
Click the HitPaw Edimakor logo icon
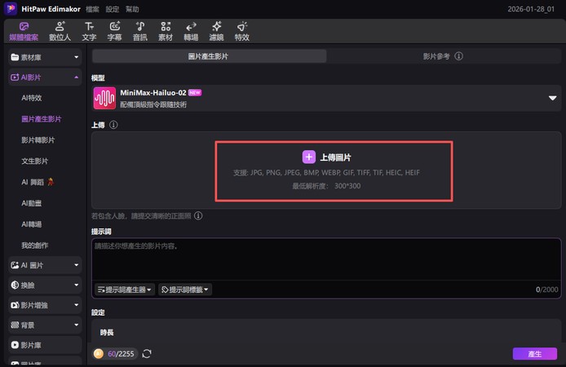[x=11, y=9]
